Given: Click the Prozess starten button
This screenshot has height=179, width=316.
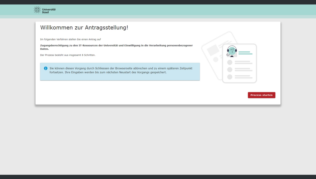Looking at the screenshot, I should 261,95.
